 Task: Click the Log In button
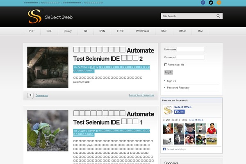[x=169, y=72]
